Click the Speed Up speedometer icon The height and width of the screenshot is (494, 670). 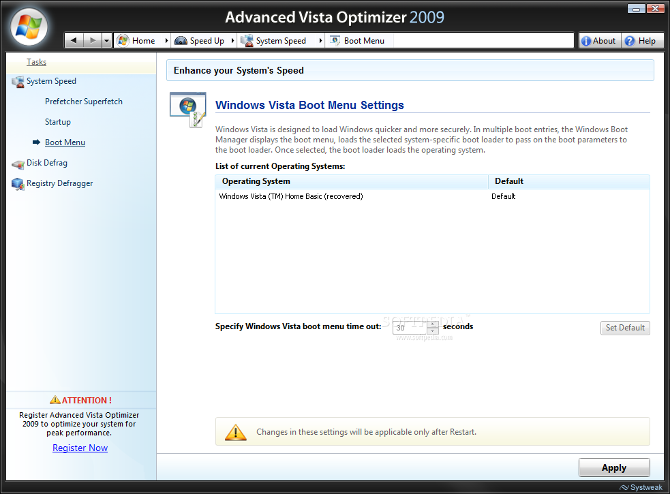coord(181,41)
